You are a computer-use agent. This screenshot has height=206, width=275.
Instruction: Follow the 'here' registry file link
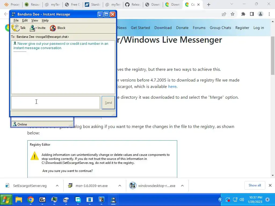[172, 87]
